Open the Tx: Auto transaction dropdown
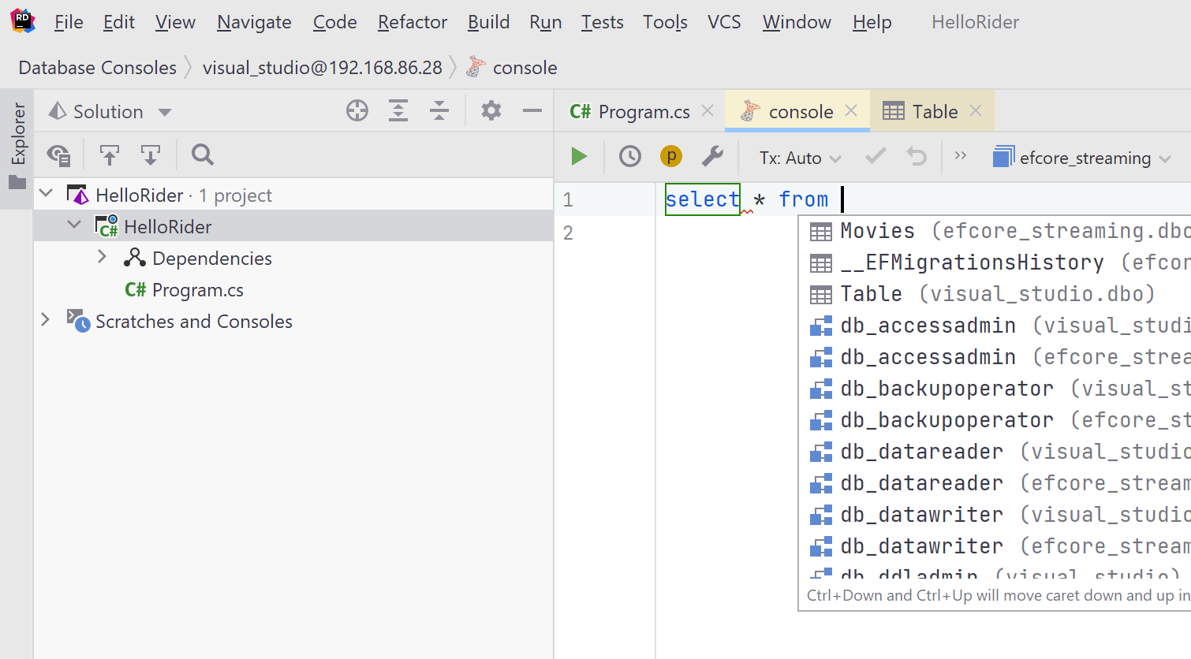 (800, 158)
